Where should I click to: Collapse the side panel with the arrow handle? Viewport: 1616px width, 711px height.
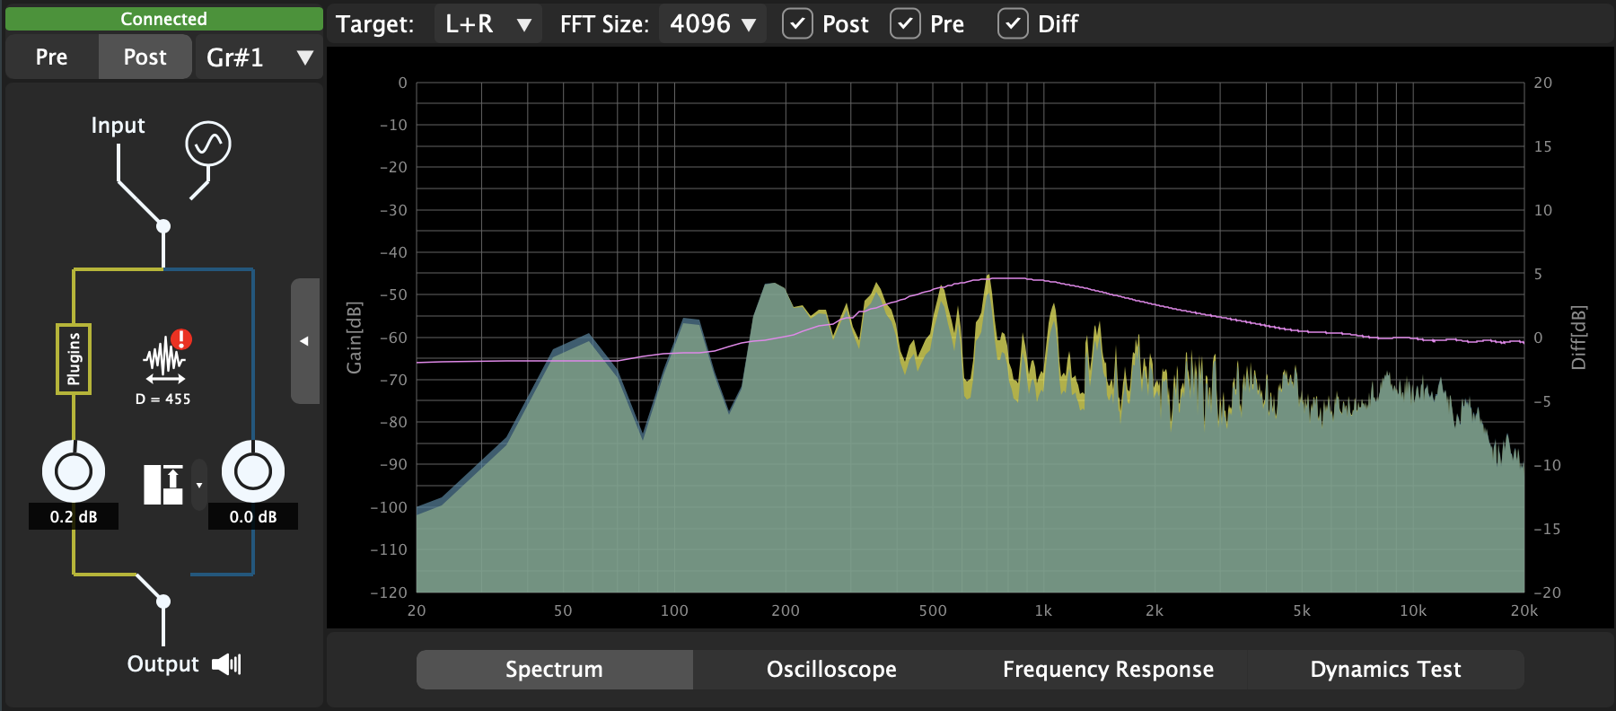[x=304, y=341]
